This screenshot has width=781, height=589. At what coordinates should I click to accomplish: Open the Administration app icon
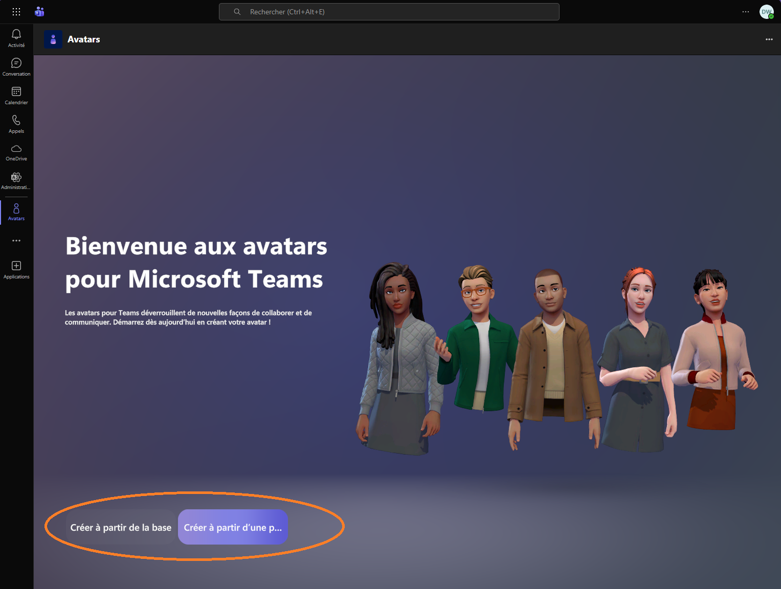[x=16, y=179]
